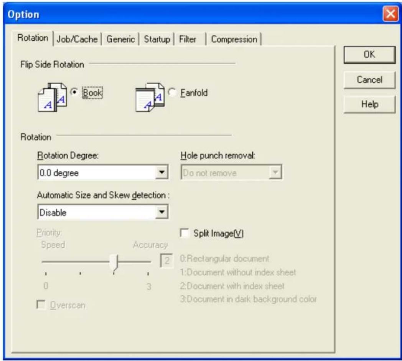Open the Generic tab
This screenshot has width=402, height=361.
click(121, 39)
